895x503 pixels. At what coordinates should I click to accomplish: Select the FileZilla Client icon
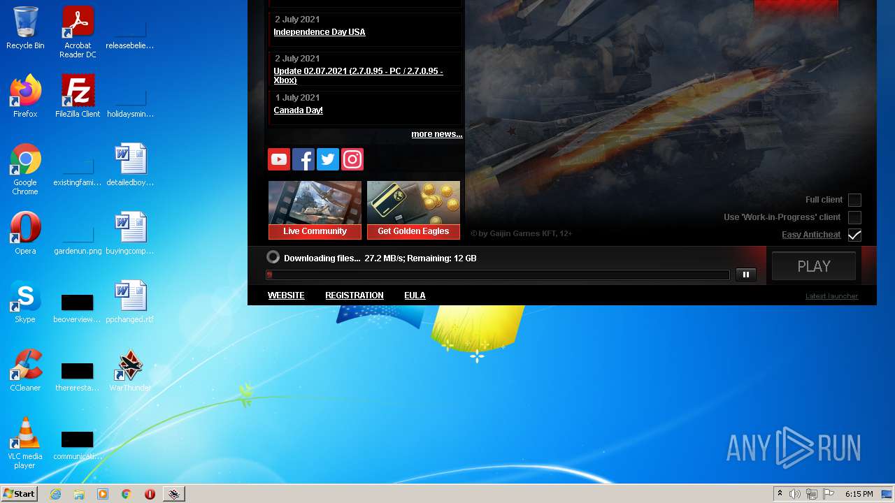pos(78,96)
